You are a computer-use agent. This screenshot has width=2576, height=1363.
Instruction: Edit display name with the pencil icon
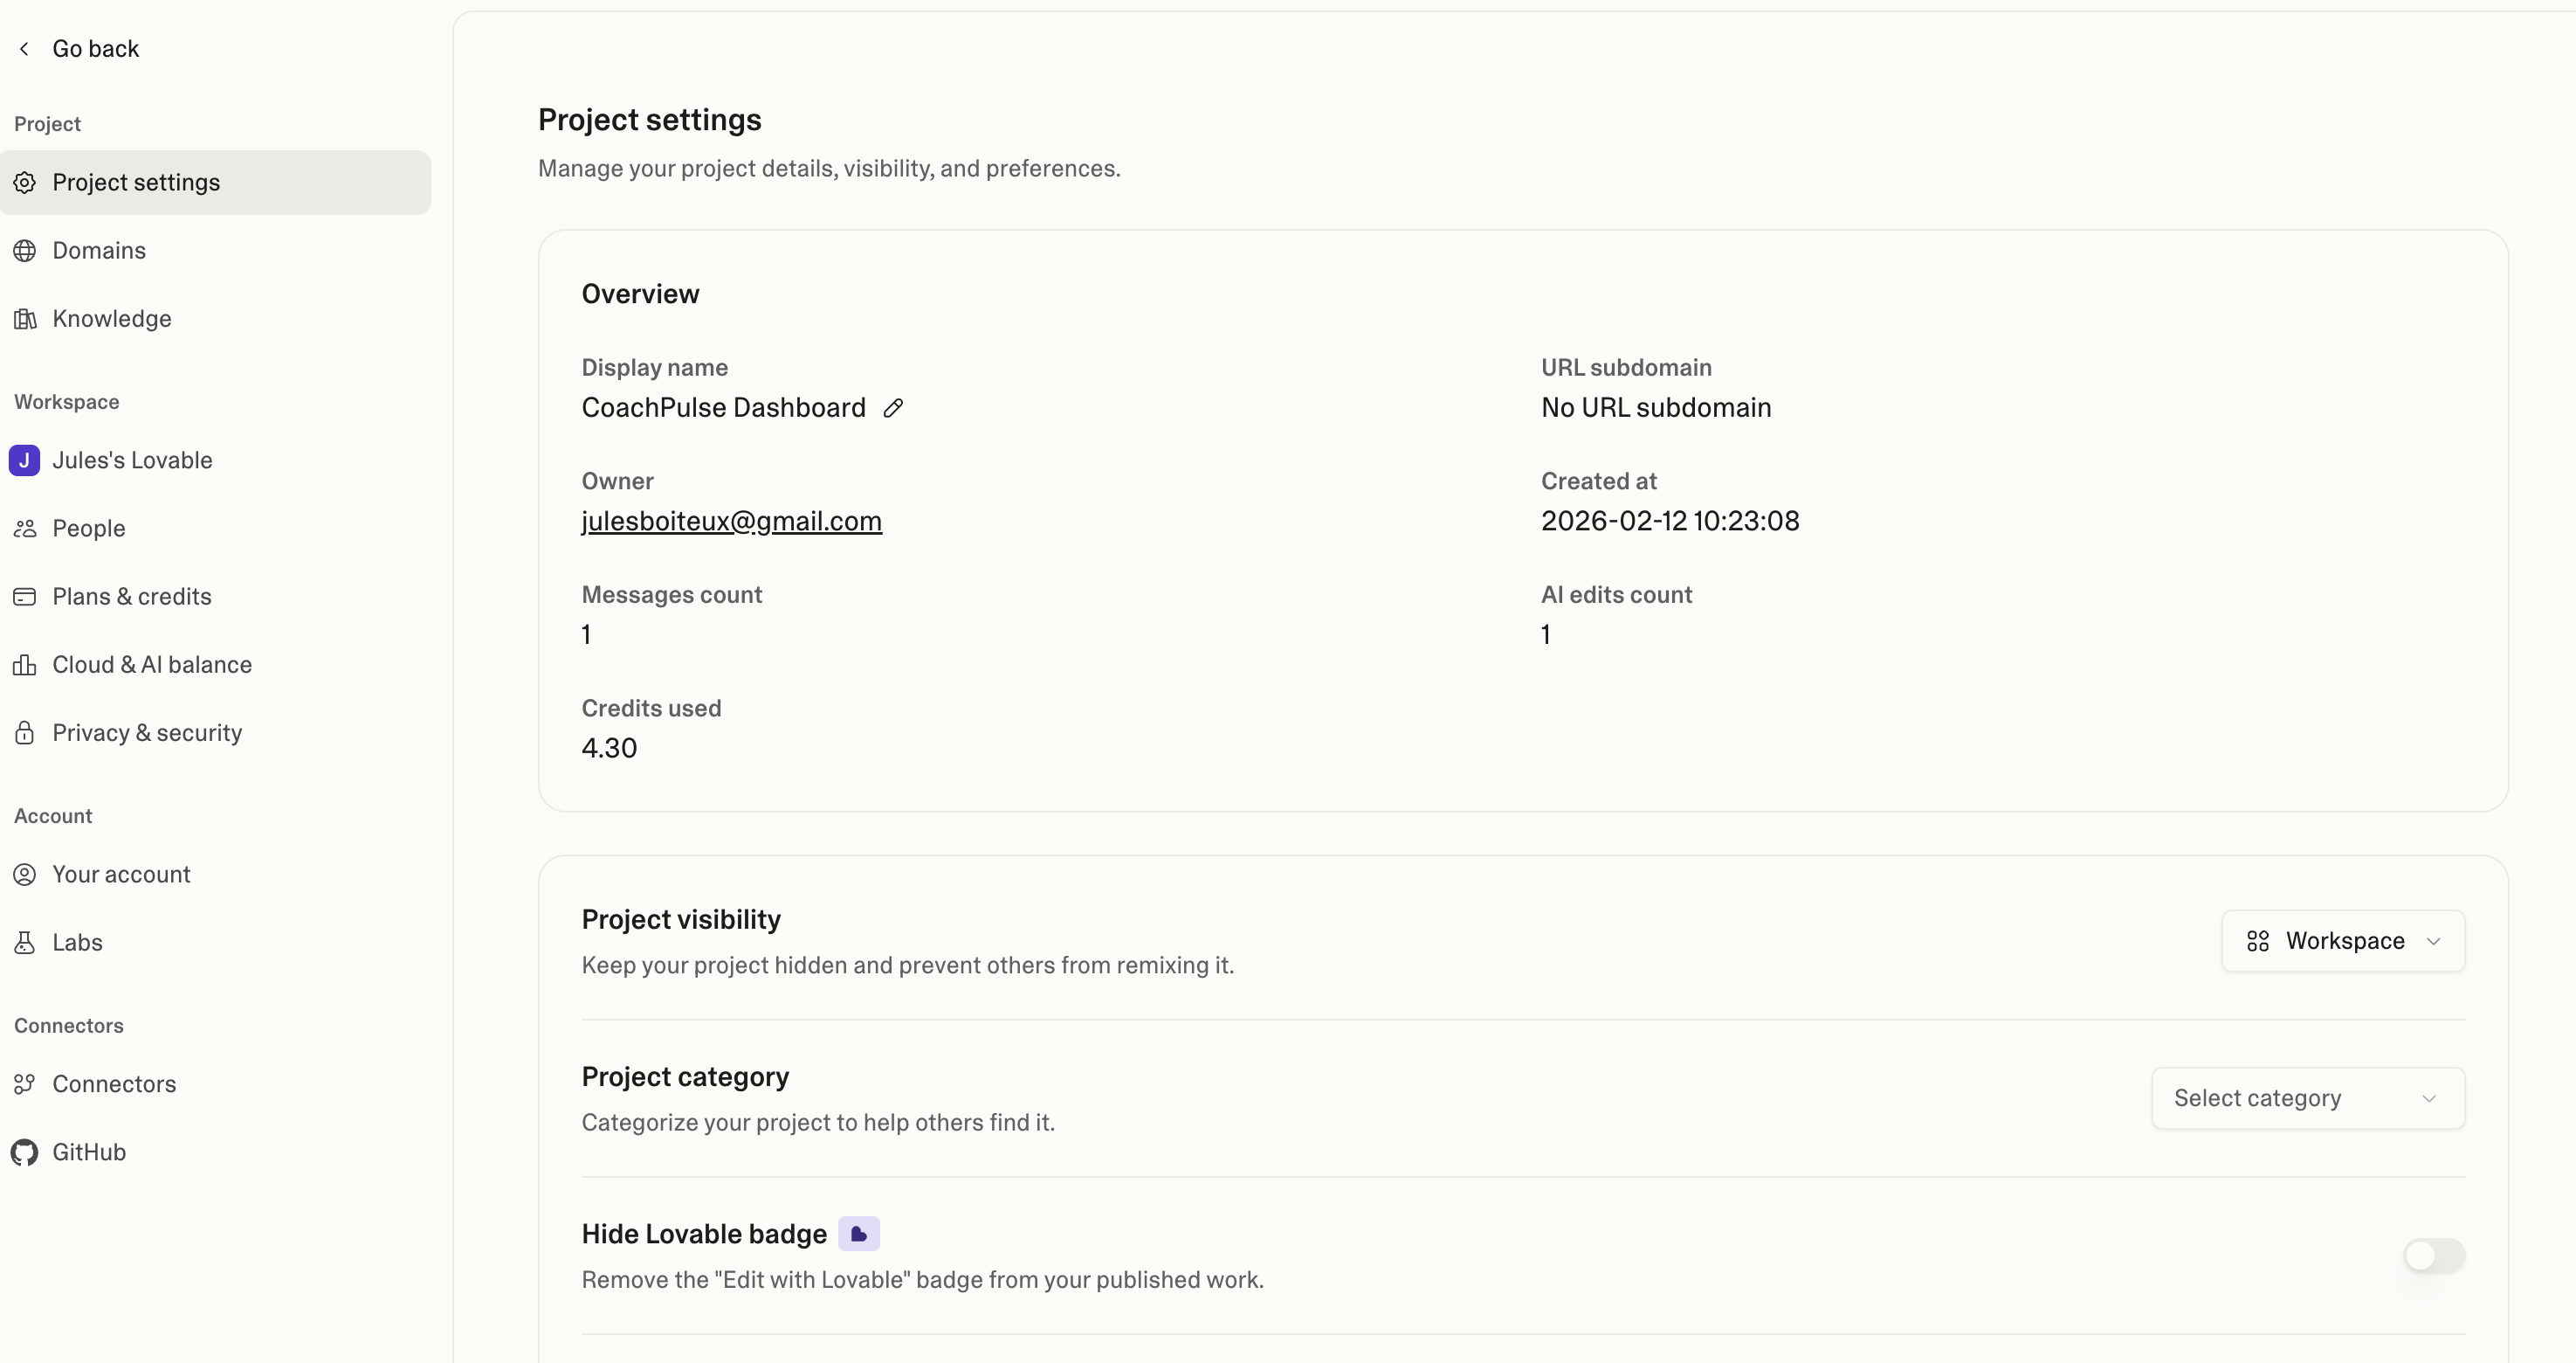(x=893, y=408)
